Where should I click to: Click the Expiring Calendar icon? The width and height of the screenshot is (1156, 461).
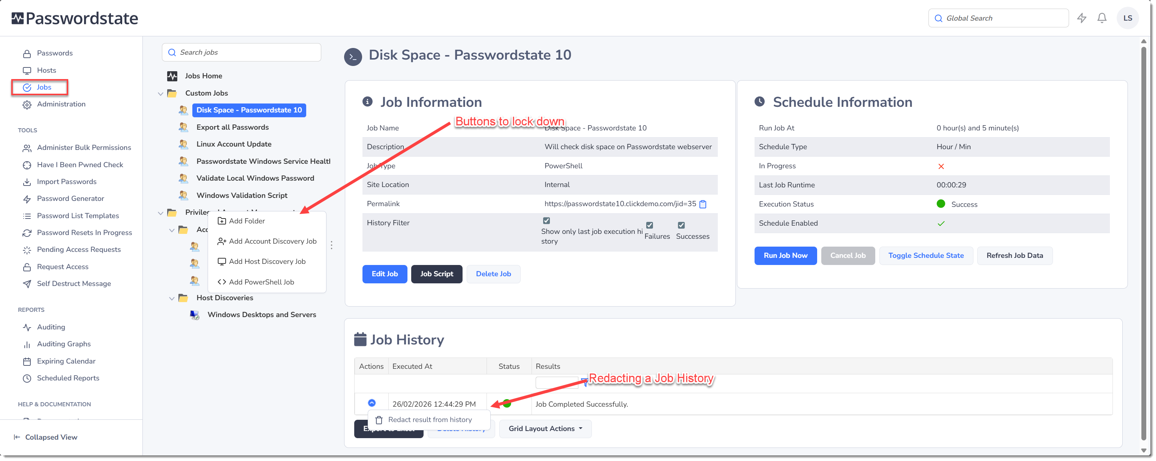pos(27,361)
